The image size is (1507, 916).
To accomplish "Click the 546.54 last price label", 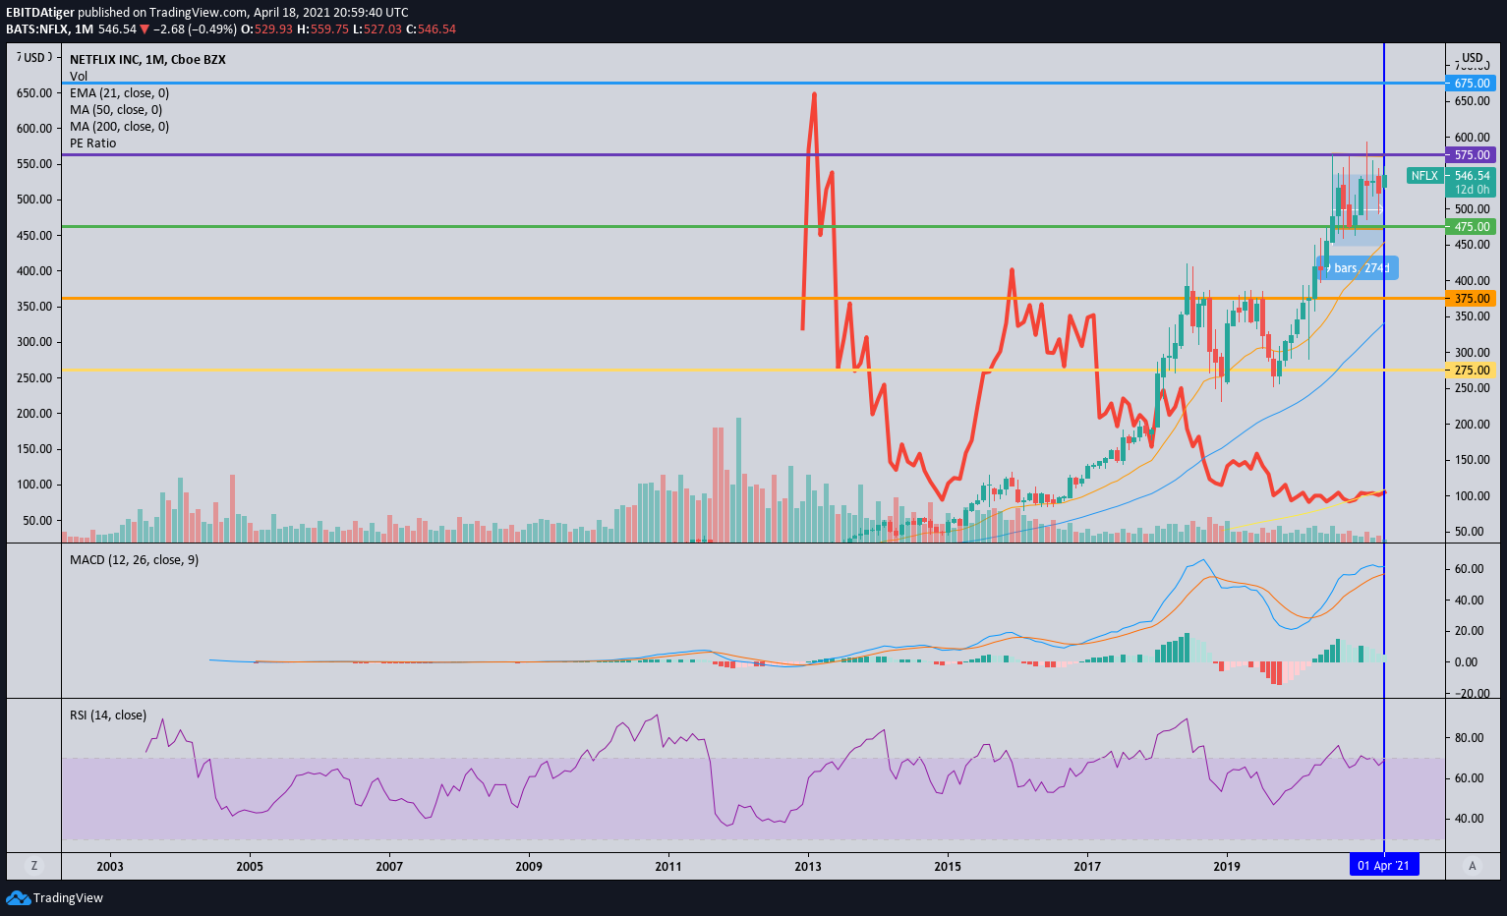I will tap(1472, 176).
